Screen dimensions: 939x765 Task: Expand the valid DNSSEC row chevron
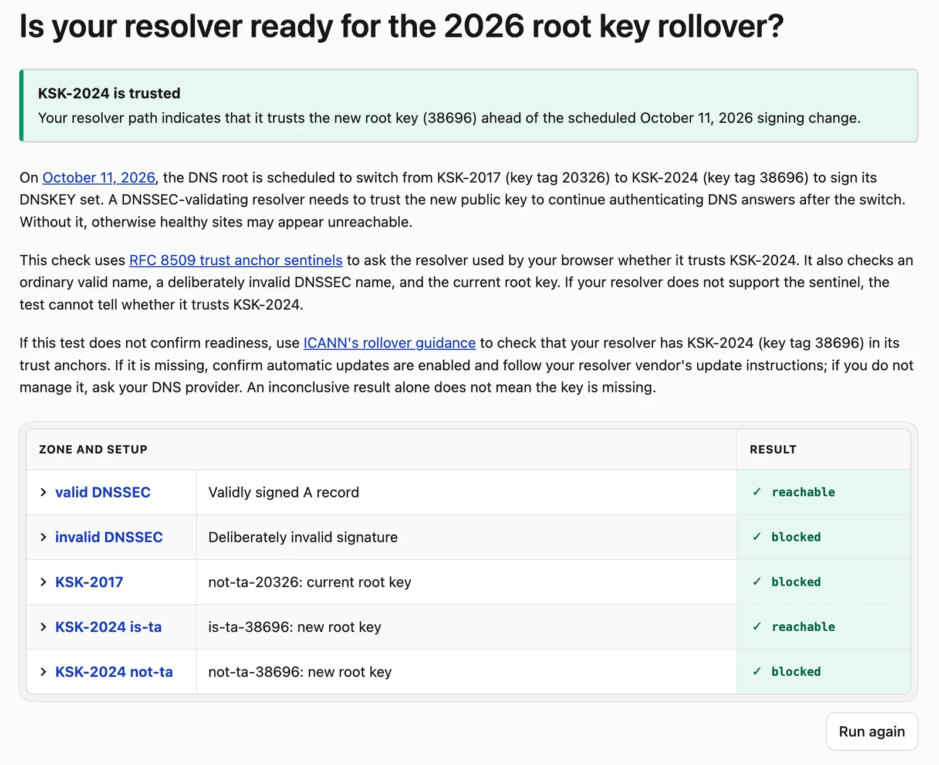click(43, 492)
